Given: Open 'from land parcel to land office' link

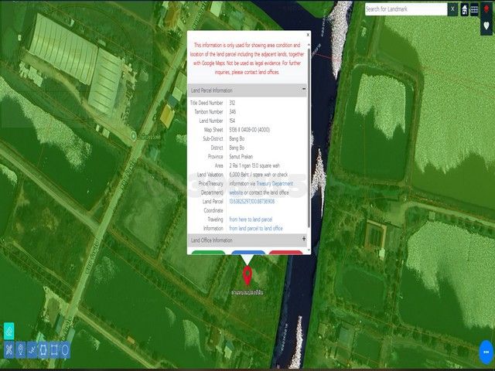Looking at the screenshot, I should point(256,228).
